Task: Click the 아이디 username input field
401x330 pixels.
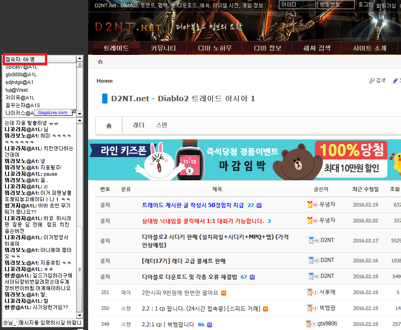Action: [297, 5]
